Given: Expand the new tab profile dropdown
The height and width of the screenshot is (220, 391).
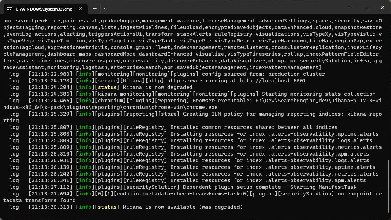Looking at the screenshot, I should pos(105,9).
